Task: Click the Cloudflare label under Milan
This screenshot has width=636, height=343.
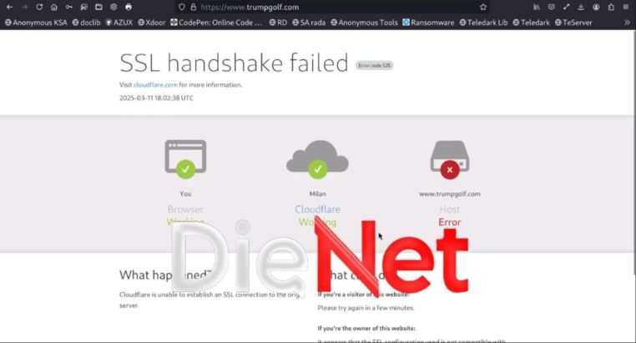Action: coord(318,209)
